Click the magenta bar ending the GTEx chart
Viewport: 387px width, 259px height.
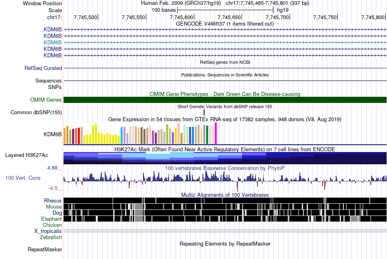(x=216, y=133)
